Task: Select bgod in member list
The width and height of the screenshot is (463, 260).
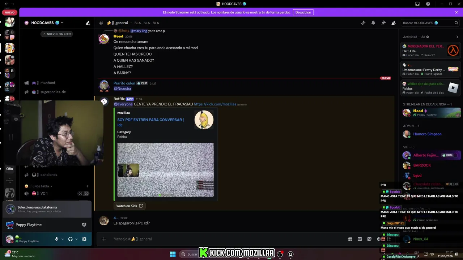Action: coord(430,175)
